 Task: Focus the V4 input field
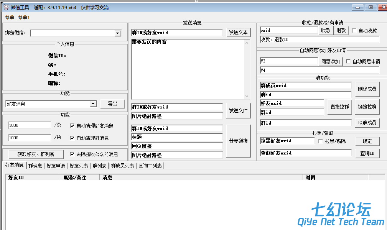319,70
